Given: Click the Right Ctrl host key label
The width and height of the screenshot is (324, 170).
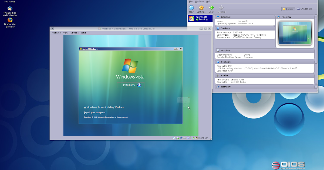Looking at the screenshot, I should click(x=203, y=138).
